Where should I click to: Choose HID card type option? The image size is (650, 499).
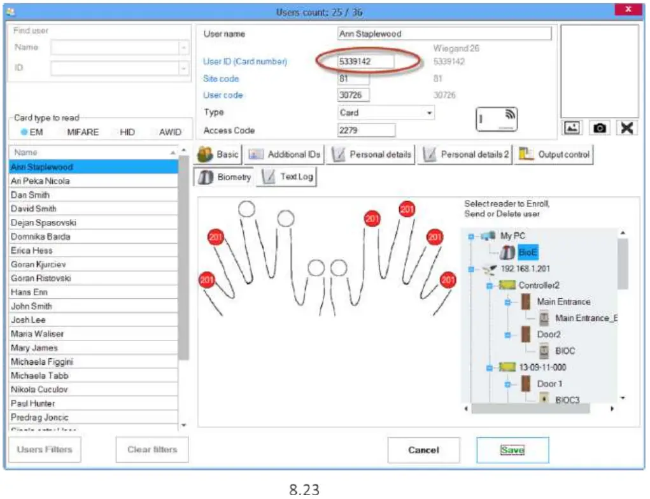point(127,132)
